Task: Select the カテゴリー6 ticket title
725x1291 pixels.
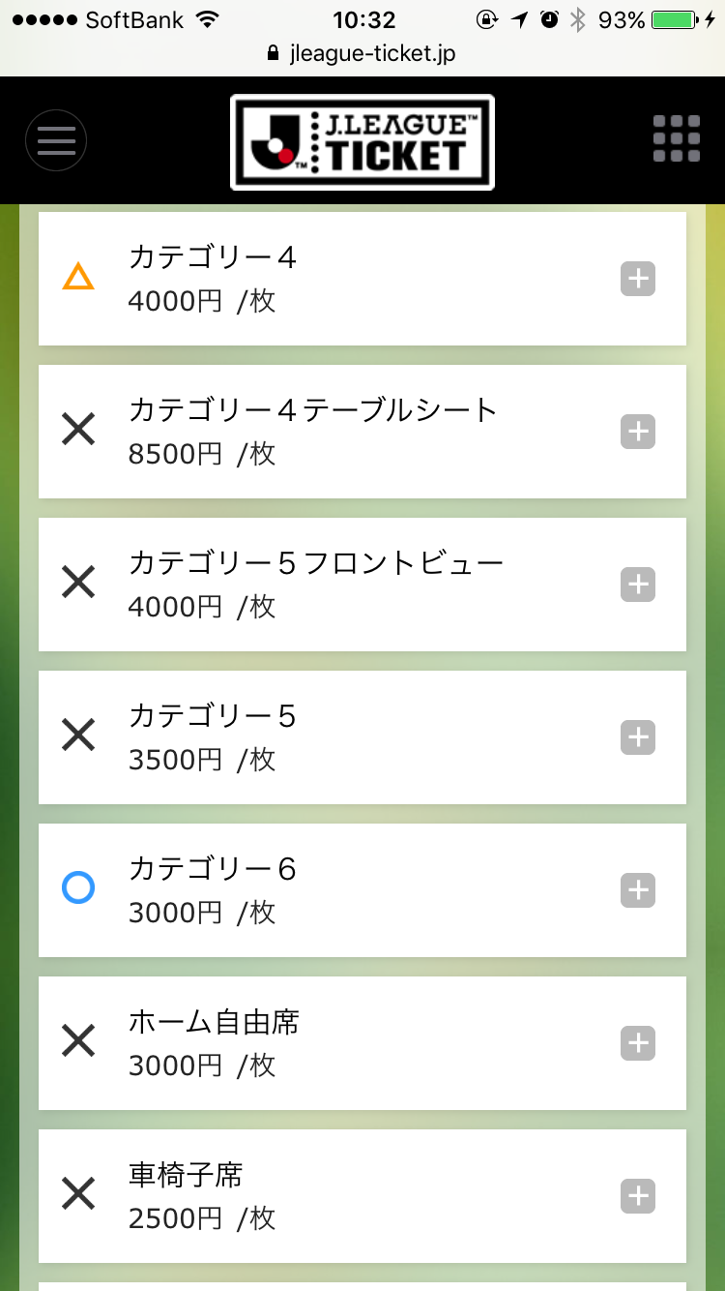Action: coord(213,869)
